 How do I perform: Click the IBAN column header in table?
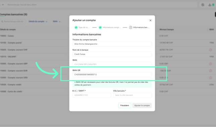pyautogui.click(x=212, y=29)
